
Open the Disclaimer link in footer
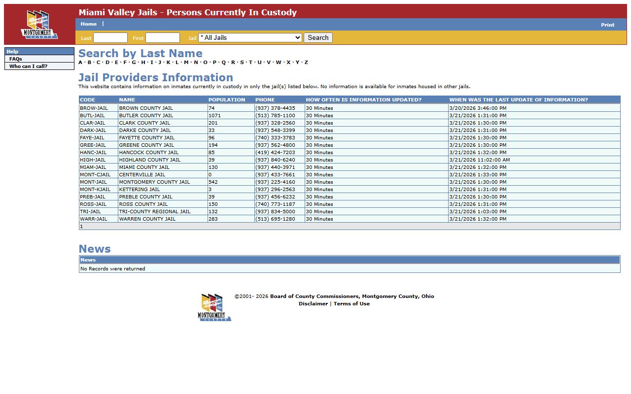(313, 304)
